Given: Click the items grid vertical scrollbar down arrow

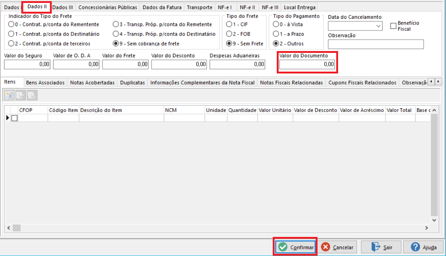Looking at the screenshot, I should 434,220.
